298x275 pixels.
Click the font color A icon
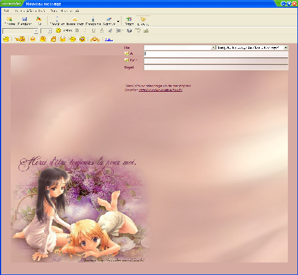(x=102, y=30)
